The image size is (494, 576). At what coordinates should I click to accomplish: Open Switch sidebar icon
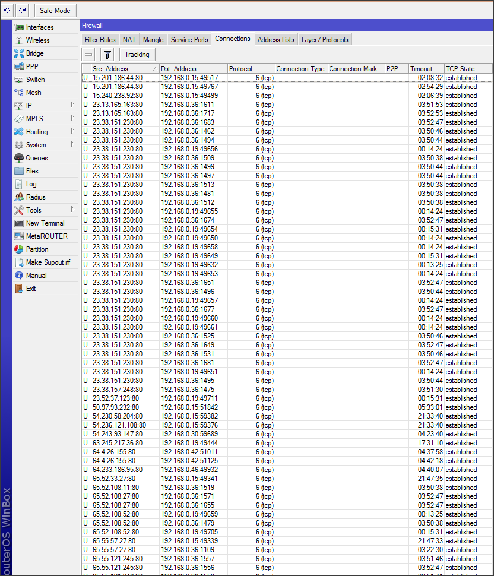coord(19,80)
